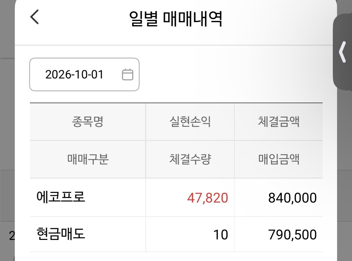Expand the side panel handle on right edge
The image size is (352, 261).
pyautogui.click(x=343, y=52)
